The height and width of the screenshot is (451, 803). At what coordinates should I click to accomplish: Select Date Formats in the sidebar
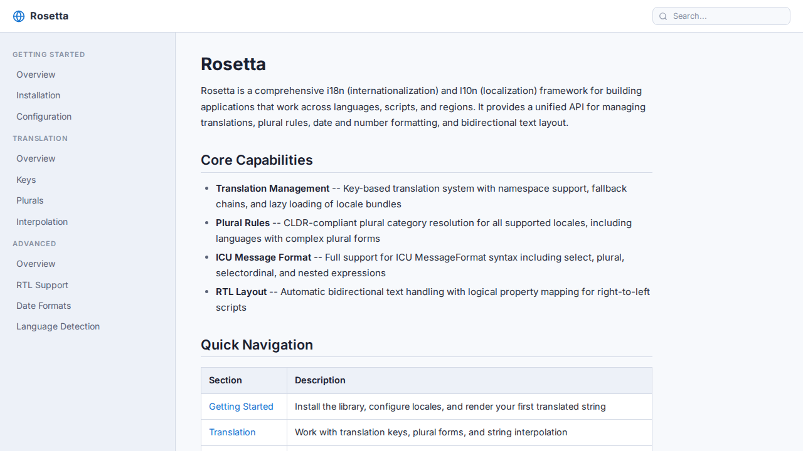click(43, 306)
